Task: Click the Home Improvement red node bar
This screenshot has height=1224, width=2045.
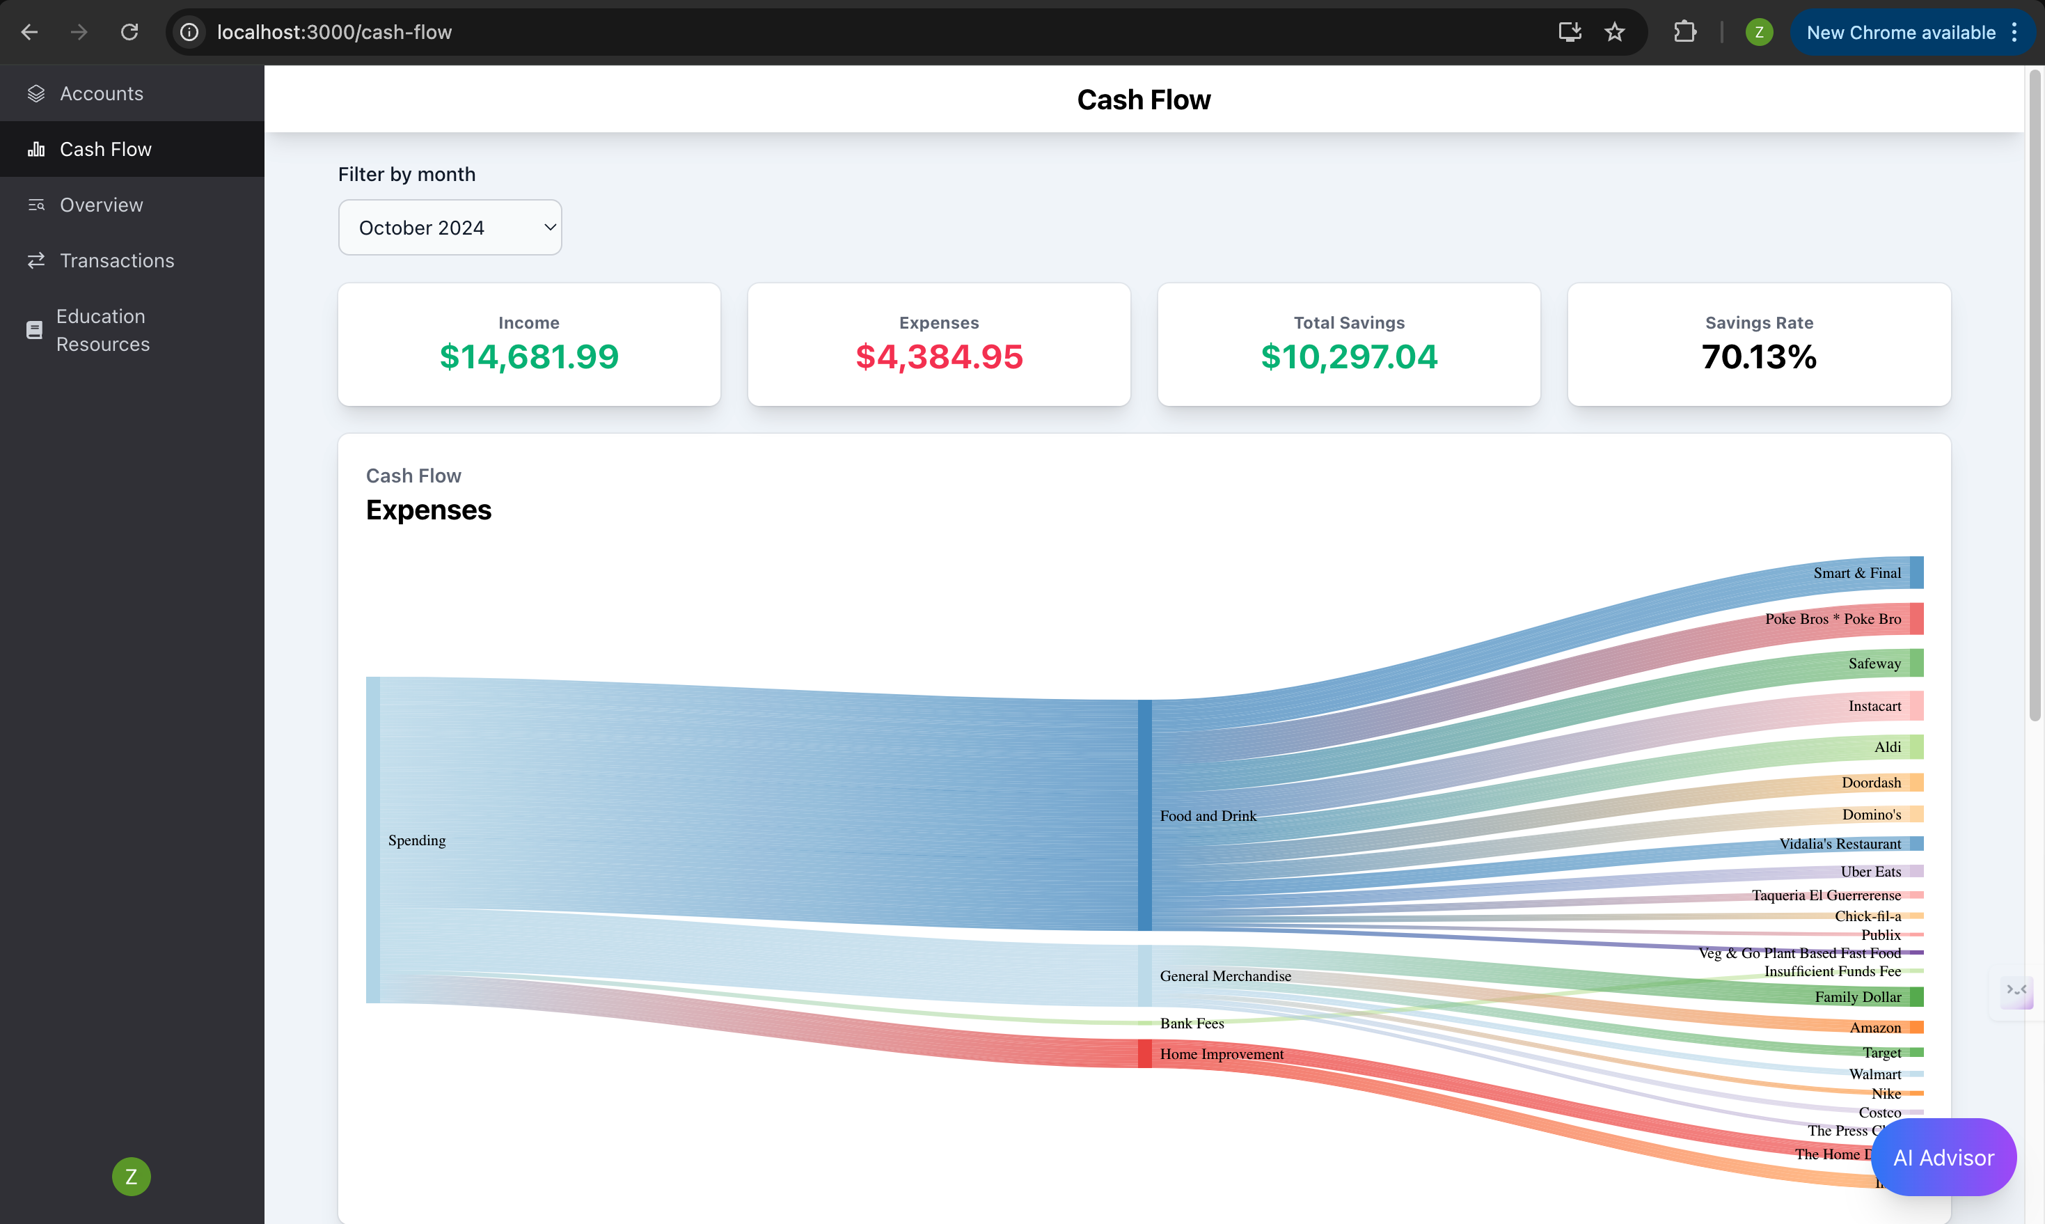Action: click(x=1144, y=1053)
